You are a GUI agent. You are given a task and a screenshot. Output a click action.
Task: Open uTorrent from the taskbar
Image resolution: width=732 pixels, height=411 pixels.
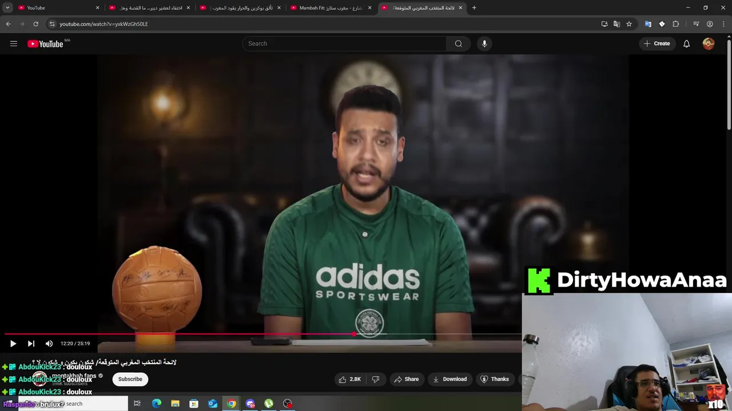pyautogui.click(x=269, y=404)
